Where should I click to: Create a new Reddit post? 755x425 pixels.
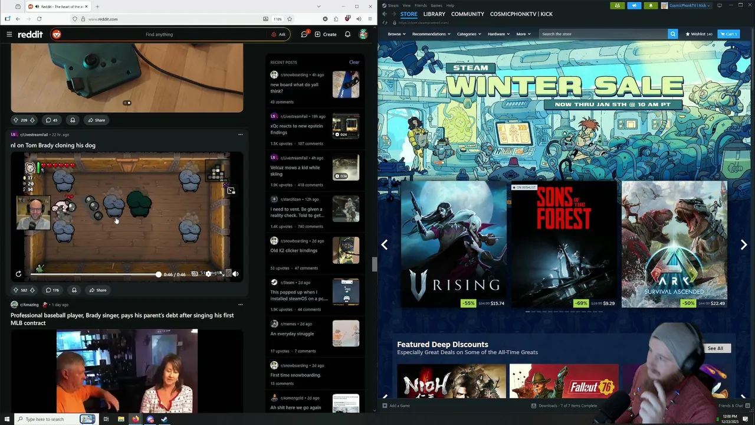(x=326, y=34)
